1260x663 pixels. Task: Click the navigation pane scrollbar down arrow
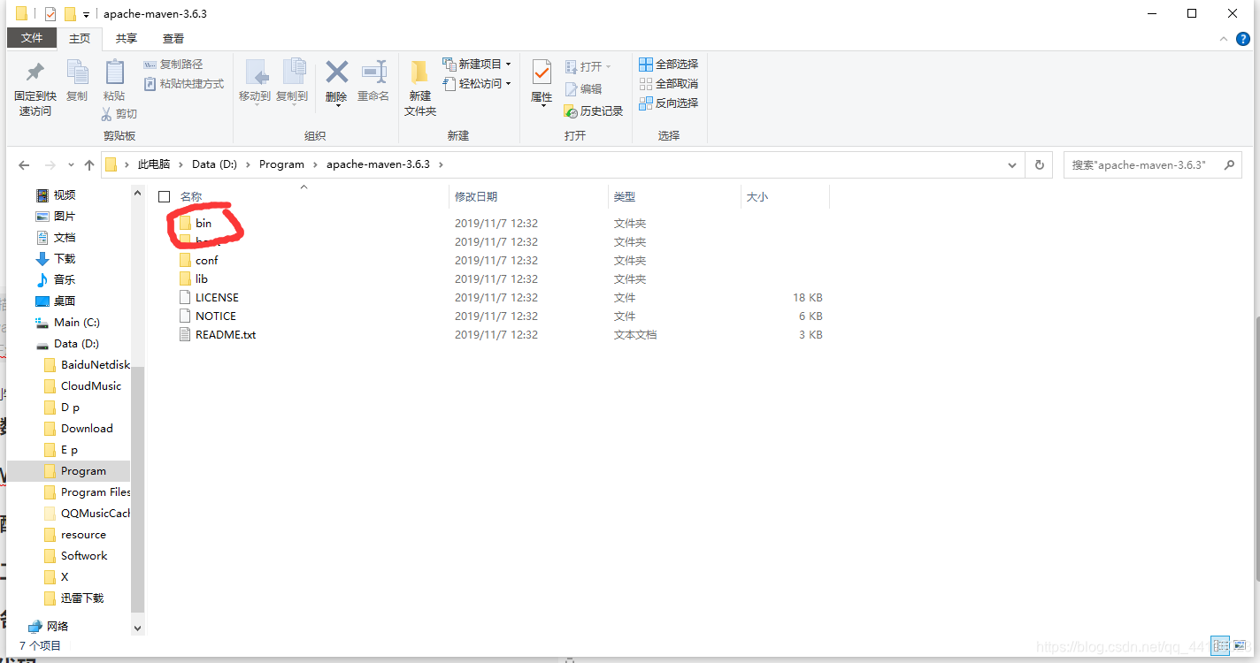coord(137,628)
